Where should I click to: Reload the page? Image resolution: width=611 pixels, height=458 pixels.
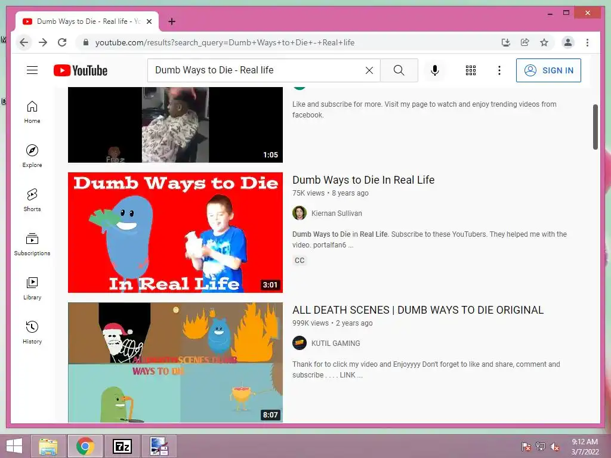62,42
